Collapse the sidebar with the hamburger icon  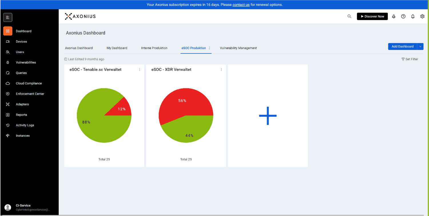(x=8, y=17)
